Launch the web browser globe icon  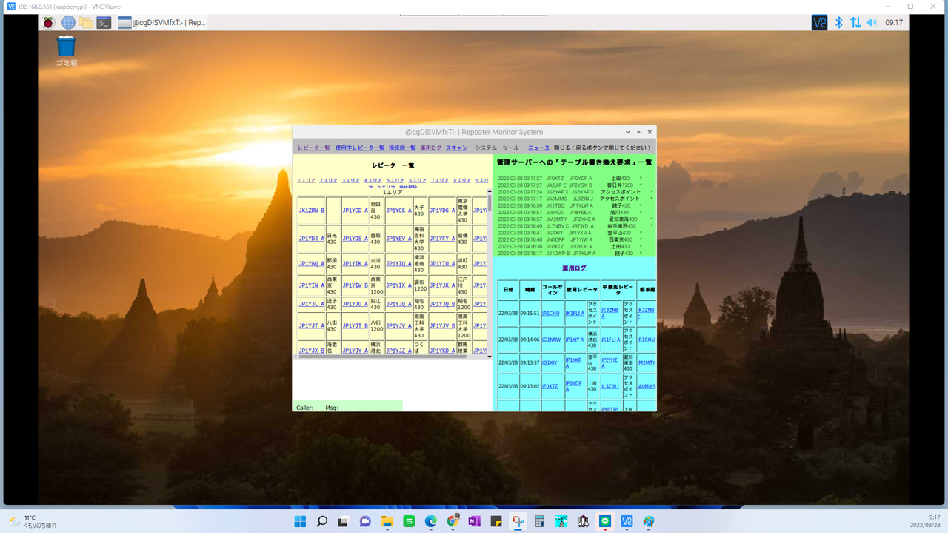pyautogui.click(x=68, y=22)
